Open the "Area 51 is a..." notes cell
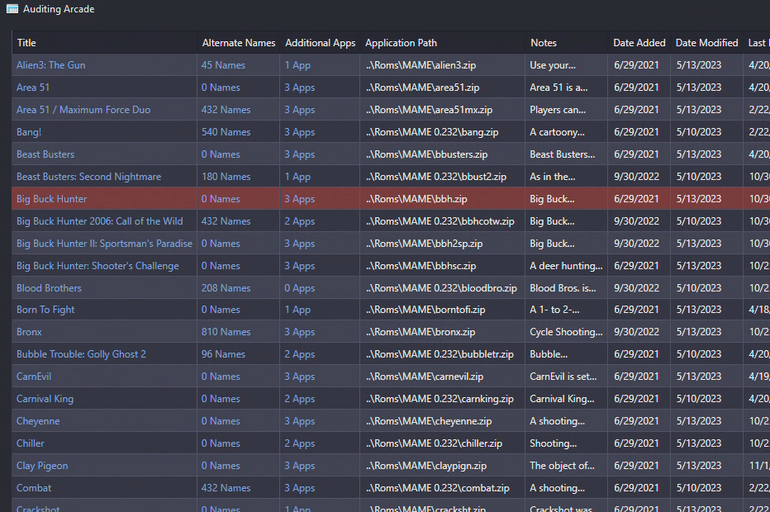The width and height of the screenshot is (770, 512). (x=558, y=88)
